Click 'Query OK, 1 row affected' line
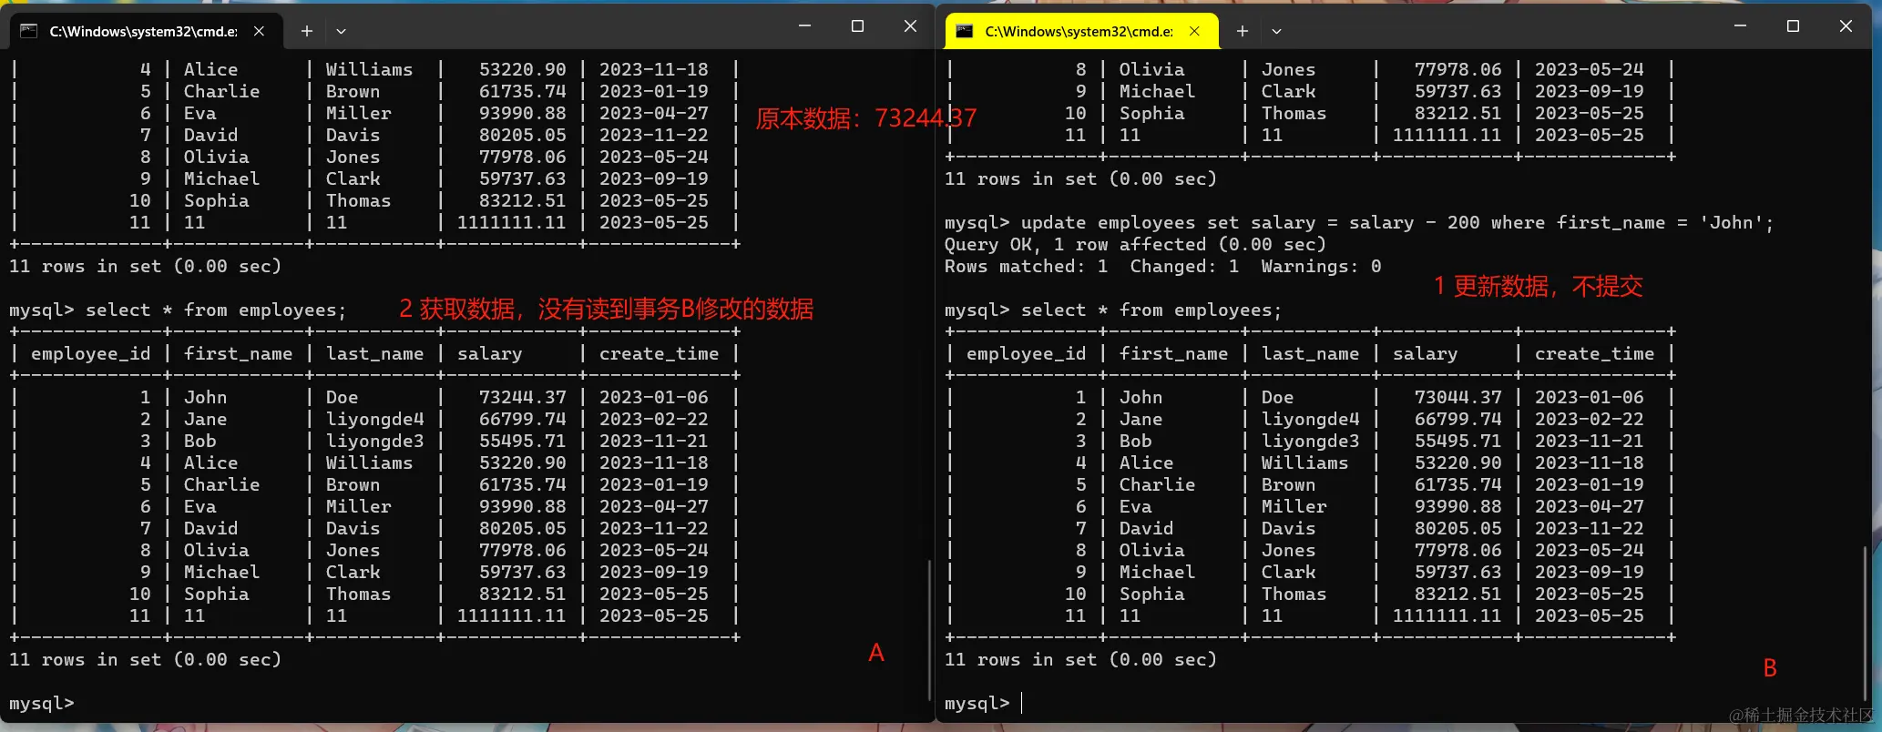Image resolution: width=1882 pixels, height=732 pixels. (1135, 245)
